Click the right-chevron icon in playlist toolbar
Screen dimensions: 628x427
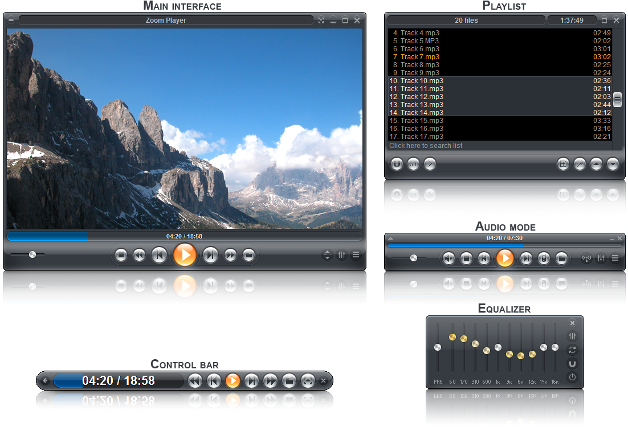point(430,163)
